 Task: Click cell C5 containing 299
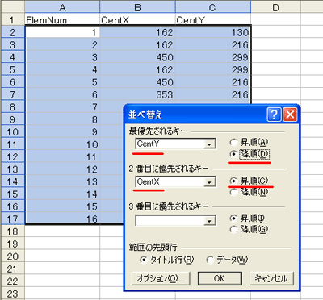(x=213, y=69)
